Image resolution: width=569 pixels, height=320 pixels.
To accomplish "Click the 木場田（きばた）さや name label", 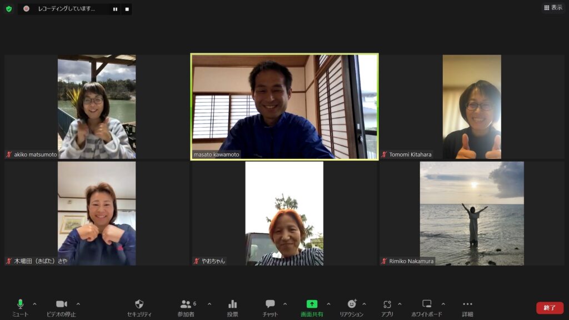I will click(41, 261).
